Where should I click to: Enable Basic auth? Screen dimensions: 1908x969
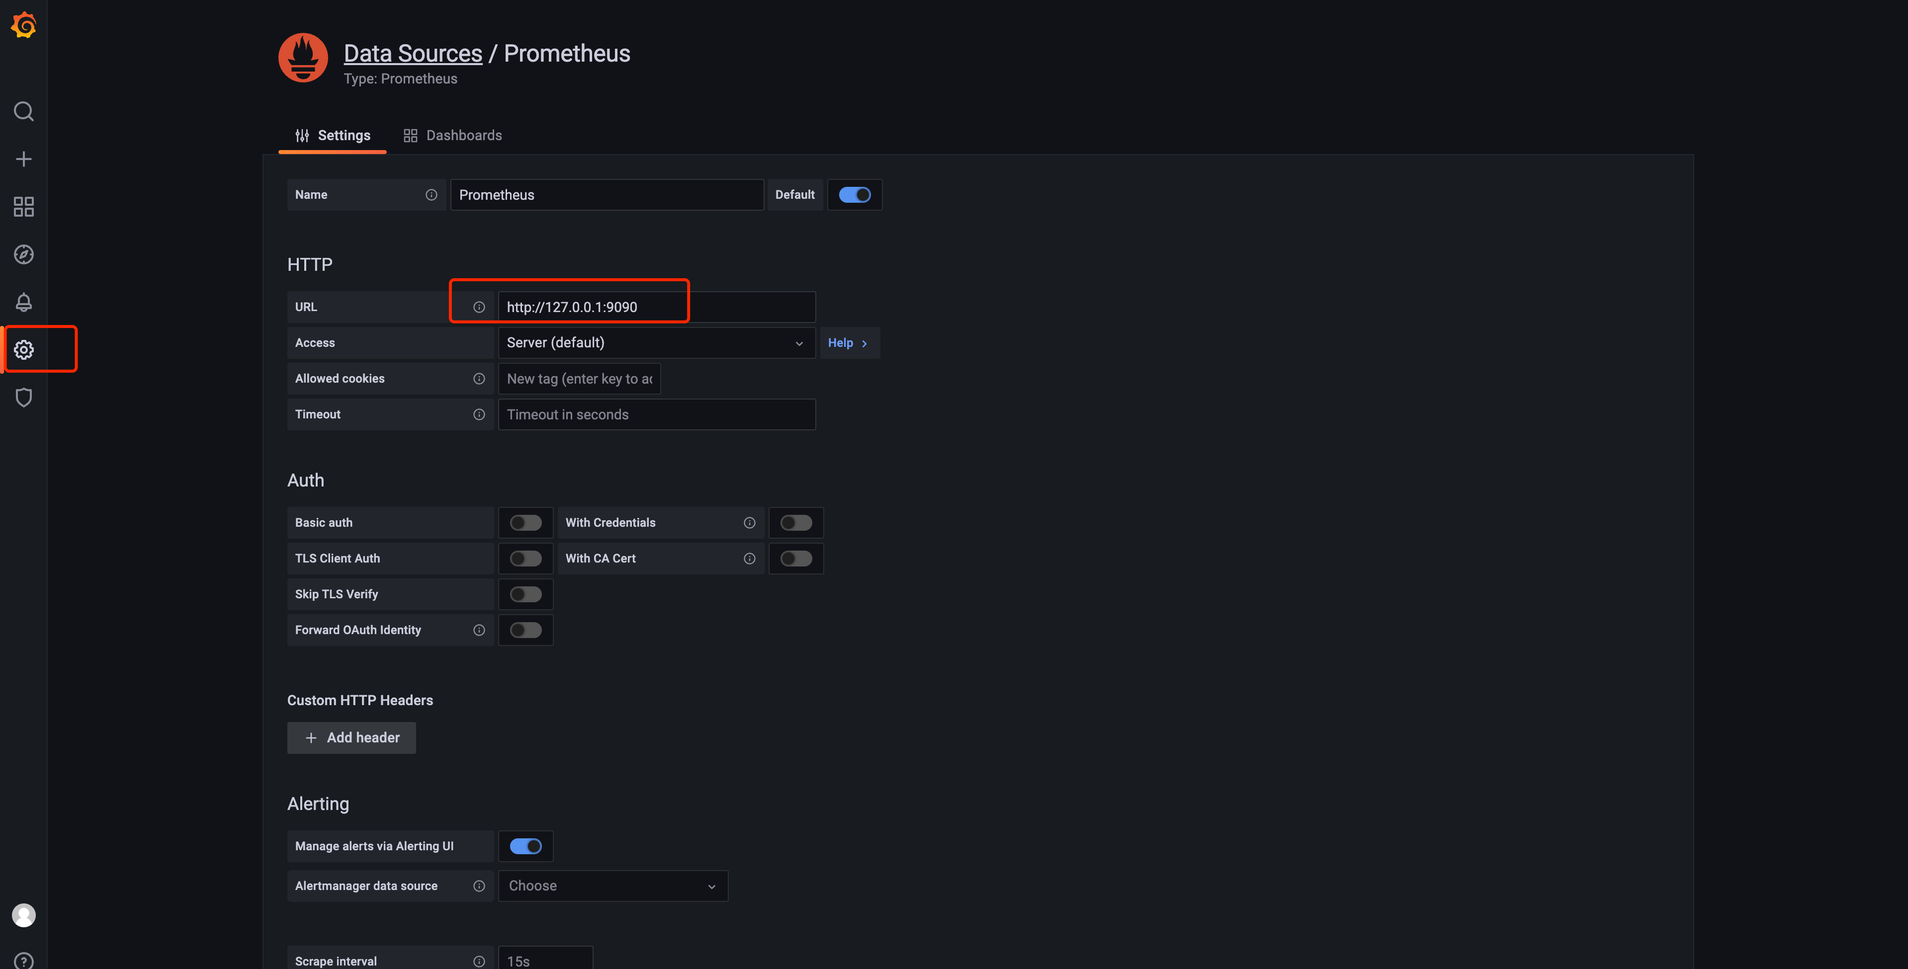526,522
